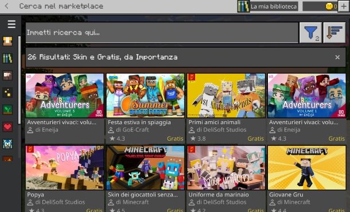
Task: Open the Young Gru pack thumbnail
Action: [x=307, y=168]
